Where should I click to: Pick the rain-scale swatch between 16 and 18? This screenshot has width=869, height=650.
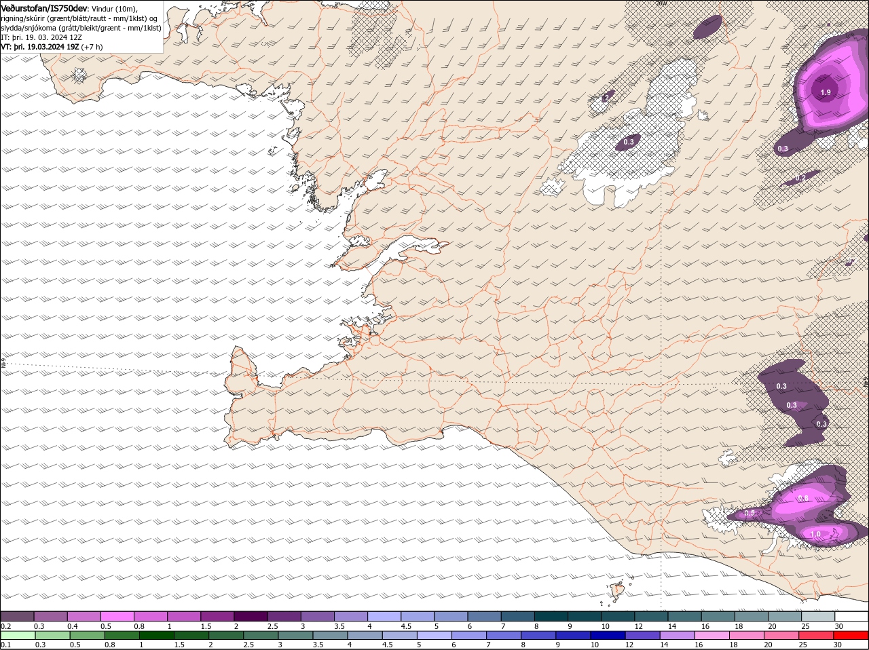tap(714, 636)
